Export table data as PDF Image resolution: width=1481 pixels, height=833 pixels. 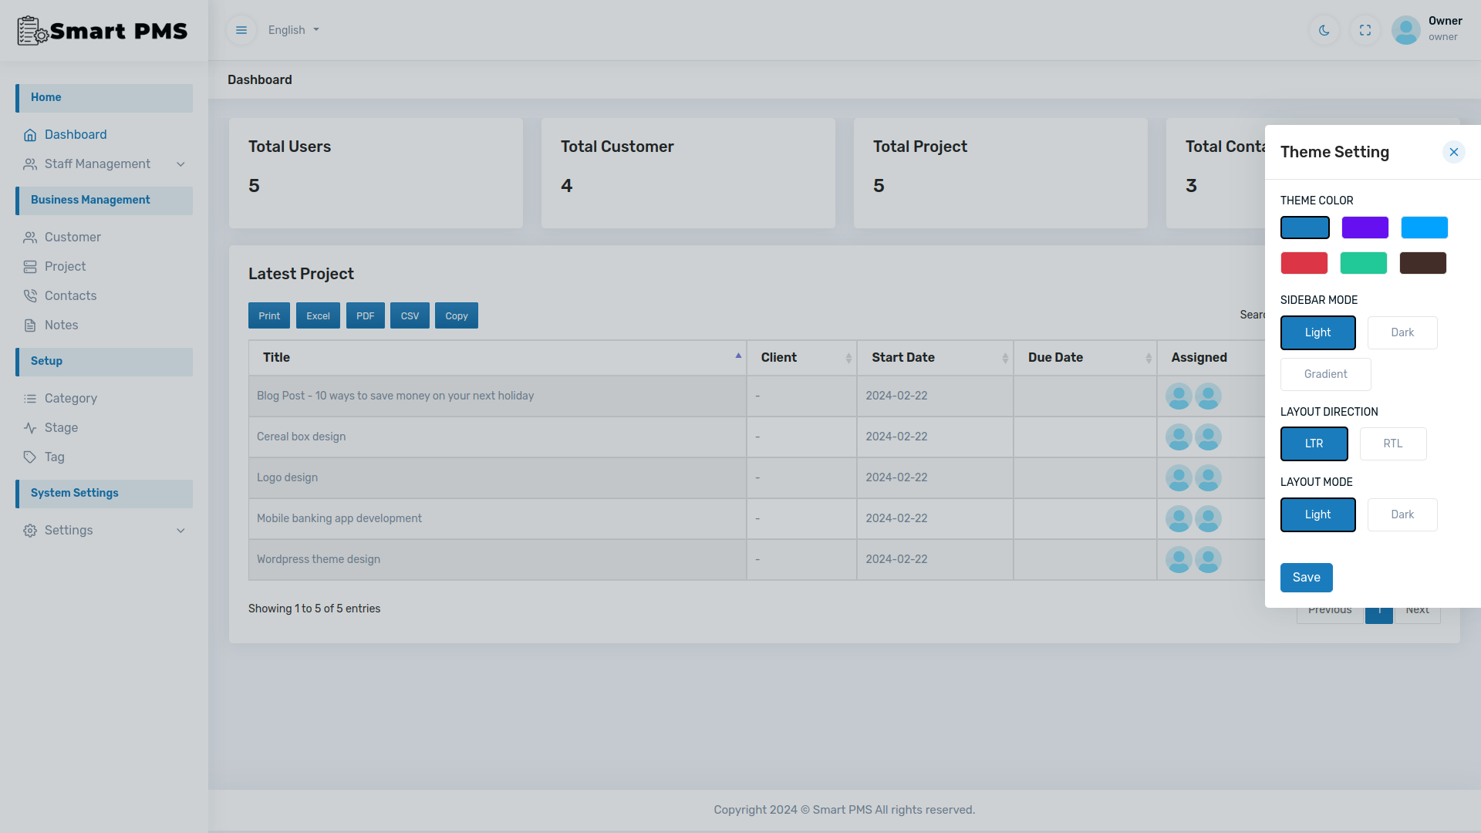pos(365,315)
